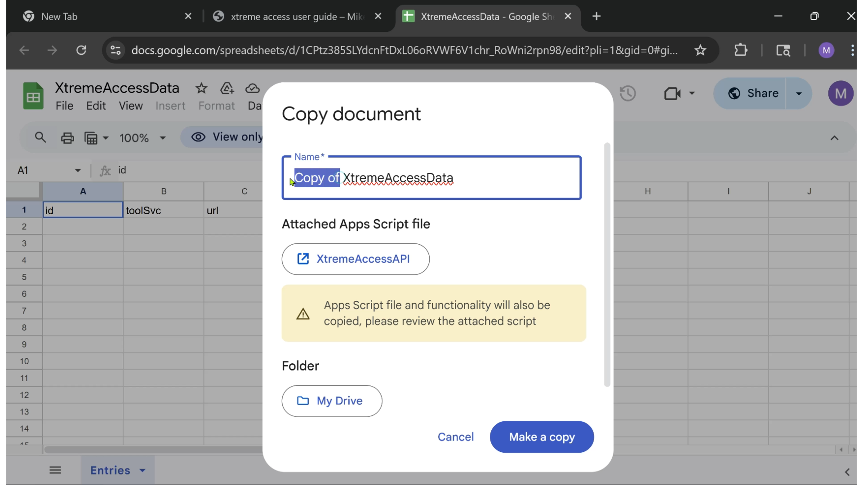Click the video camera meet icon
This screenshot has height=485, width=863.
pyautogui.click(x=672, y=93)
